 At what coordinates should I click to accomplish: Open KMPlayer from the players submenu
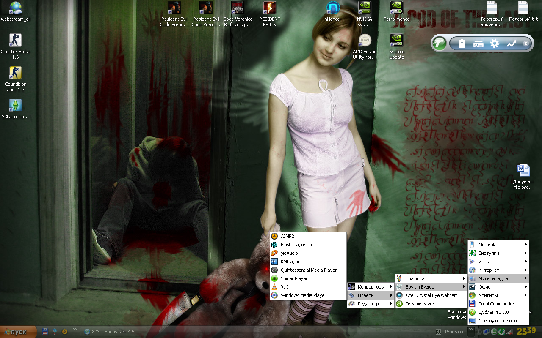click(308, 262)
